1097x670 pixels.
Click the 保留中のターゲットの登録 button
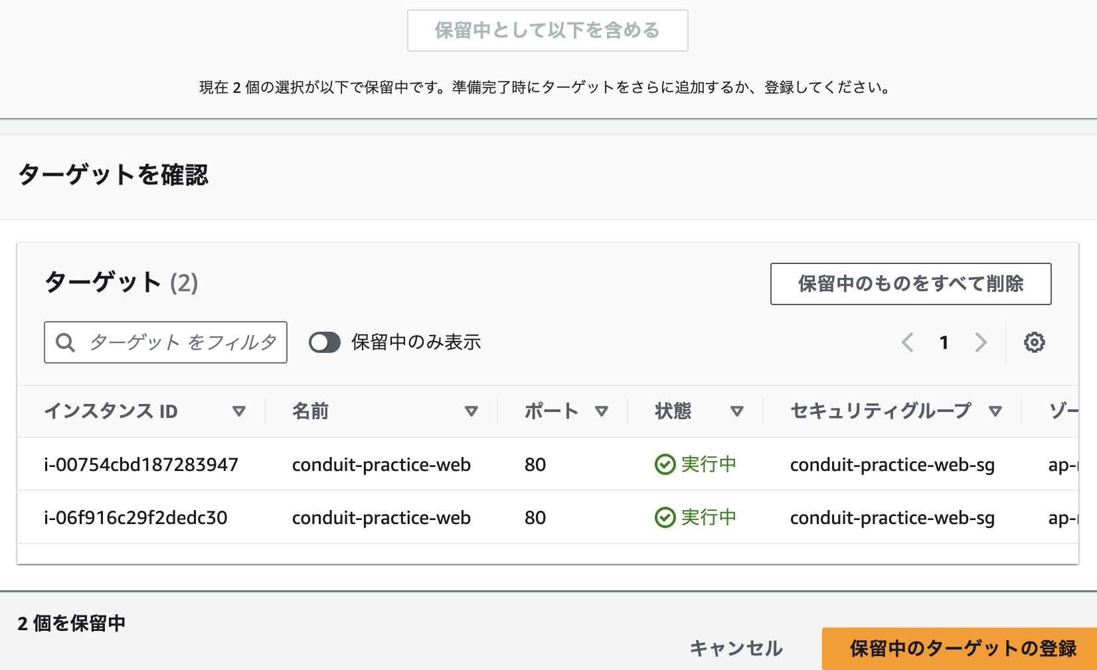(x=961, y=649)
